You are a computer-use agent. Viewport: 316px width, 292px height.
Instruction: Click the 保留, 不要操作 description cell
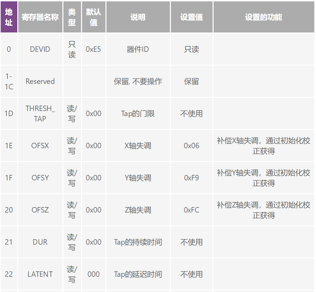138,82
